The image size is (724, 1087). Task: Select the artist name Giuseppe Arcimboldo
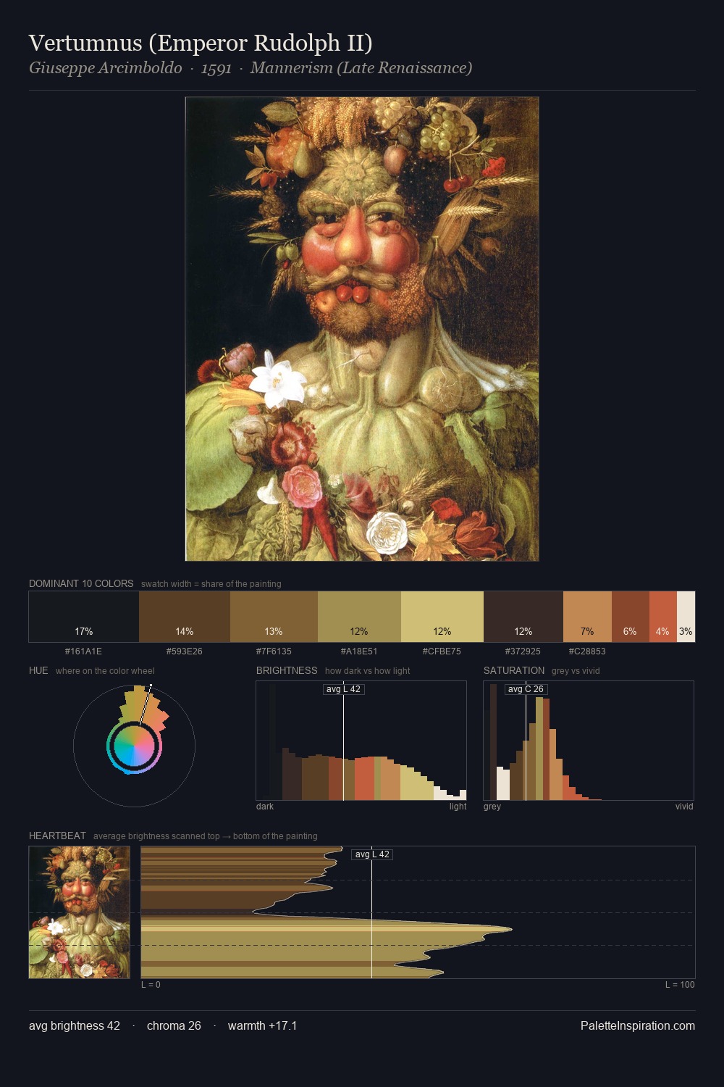(x=106, y=68)
